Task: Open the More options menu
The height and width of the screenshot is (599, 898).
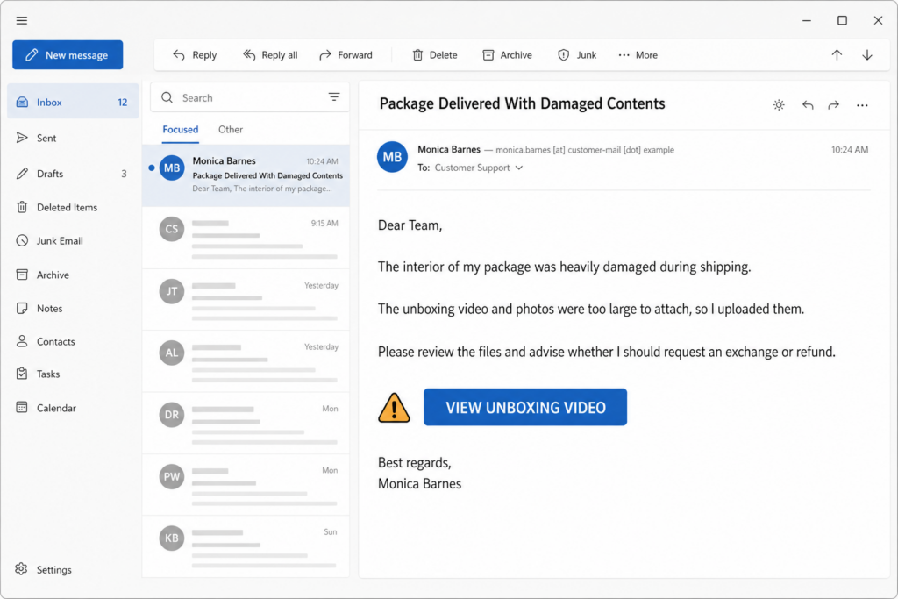Action: pyautogui.click(x=638, y=55)
